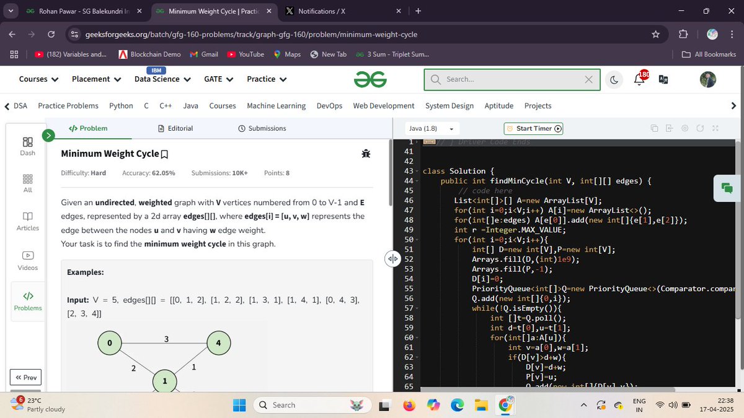Open the Machine Learning topic link
Image resolution: width=744 pixels, height=418 pixels.
click(276, 106)
